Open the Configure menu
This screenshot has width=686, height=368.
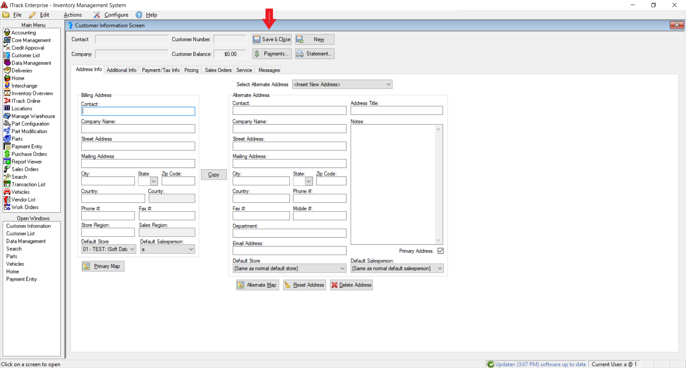[116, 15]
